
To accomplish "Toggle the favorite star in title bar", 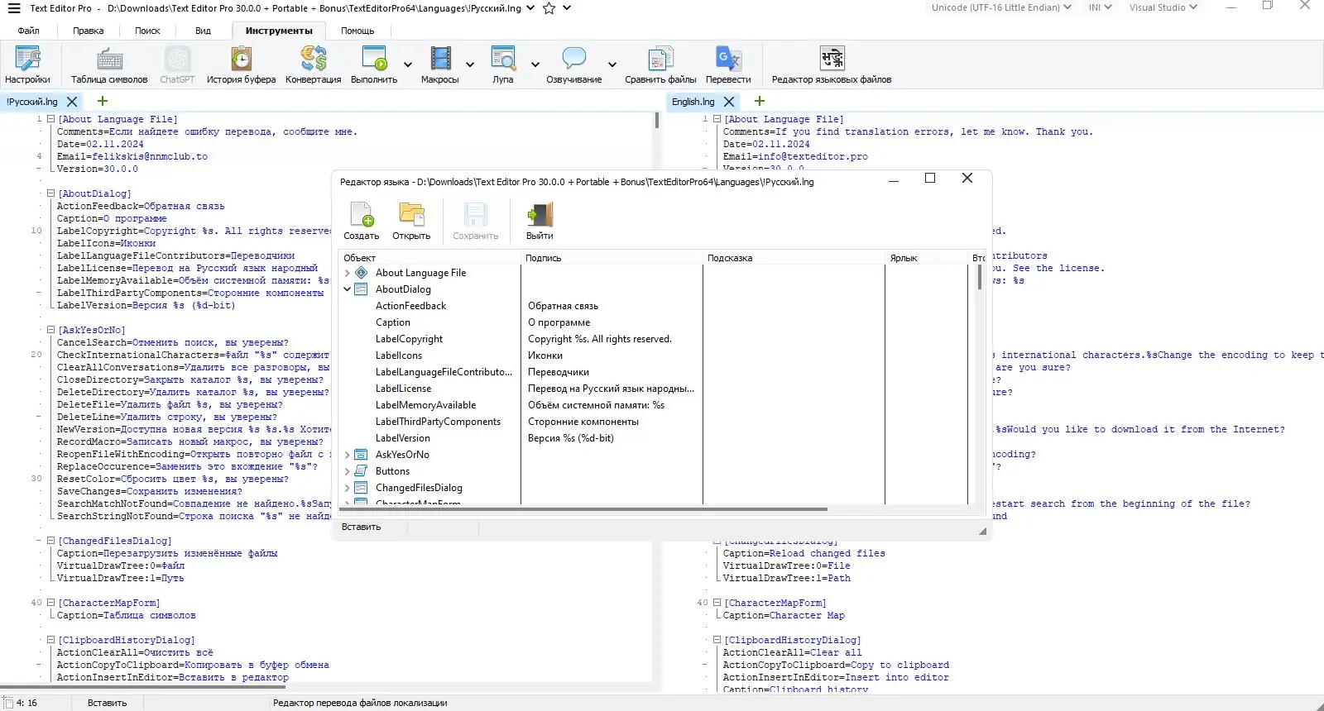I will (549, 8).
